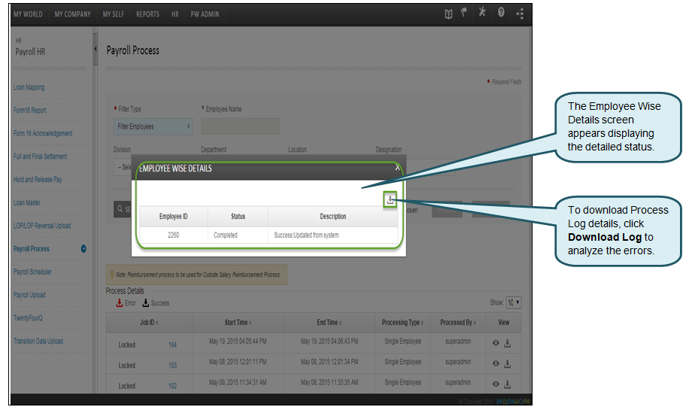
Task: Show details for job 193 via eye icon
Action: point(496,364)
